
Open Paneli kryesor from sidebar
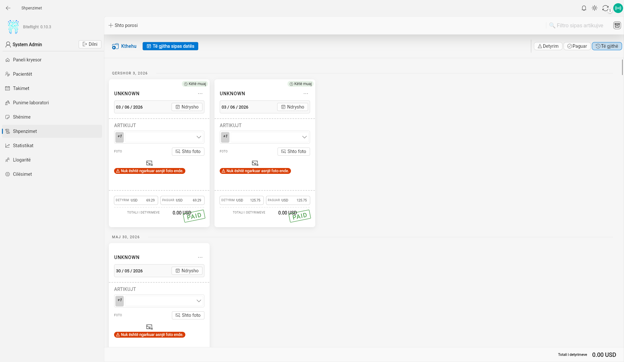tap(52, 60)
